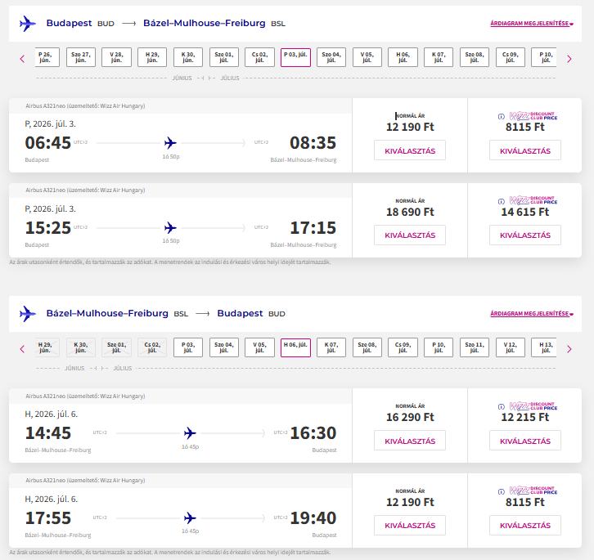Screen dimensions: 594x560
Task: Choose 8115 Ft club price on 17:55 return
Action: tap(524, 525)
